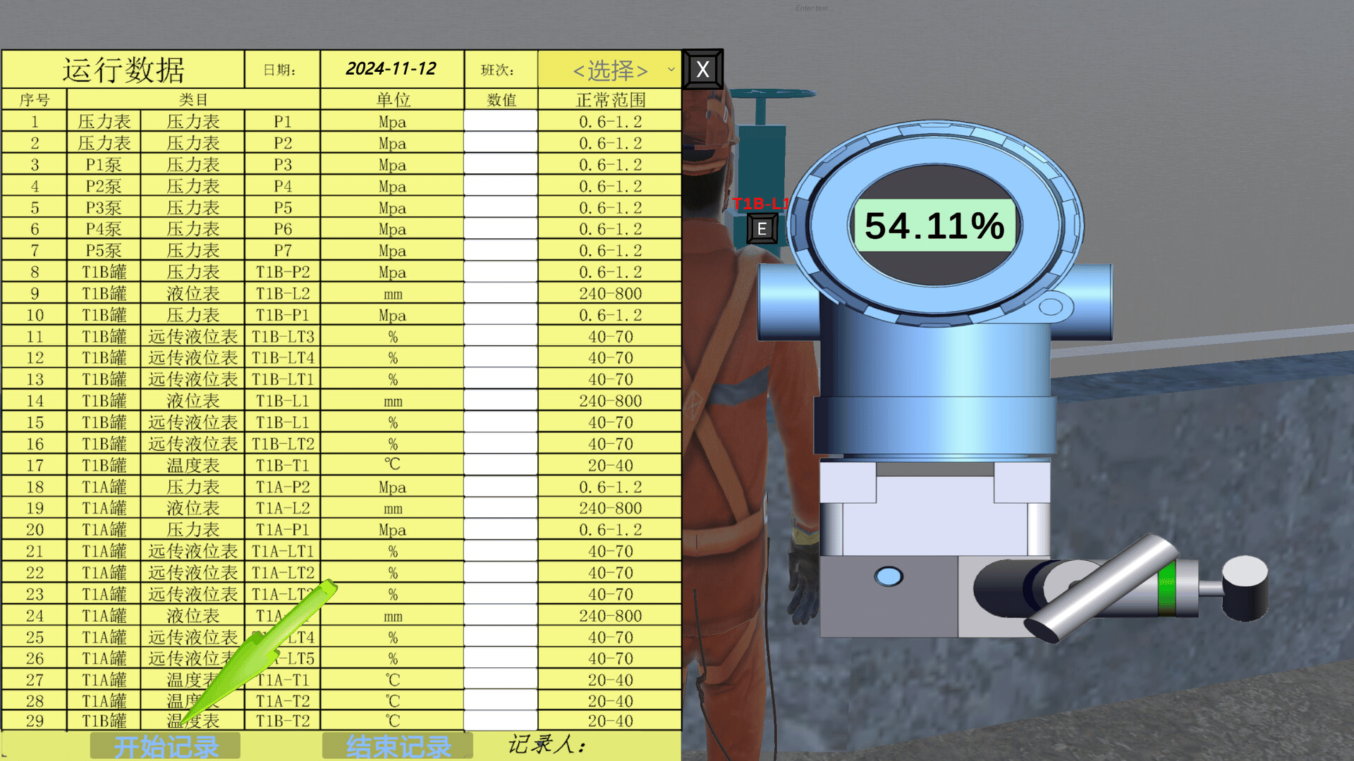
Task: Select value cell for T1B-L1 percent row
Action: coord(501,422)
